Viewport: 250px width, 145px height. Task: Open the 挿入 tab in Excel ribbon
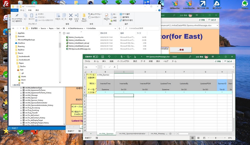pos(104,61)
